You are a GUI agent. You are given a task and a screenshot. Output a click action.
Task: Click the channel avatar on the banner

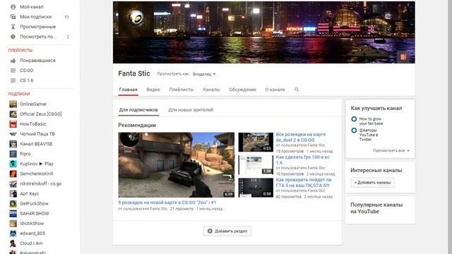[136, 18]
